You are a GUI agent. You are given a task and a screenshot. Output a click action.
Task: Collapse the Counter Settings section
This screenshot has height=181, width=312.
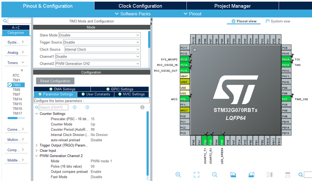pos(36,114)
